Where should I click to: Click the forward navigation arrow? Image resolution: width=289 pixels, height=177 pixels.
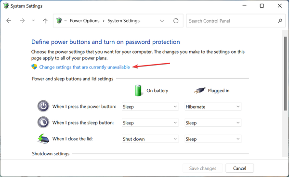(22, 21)
